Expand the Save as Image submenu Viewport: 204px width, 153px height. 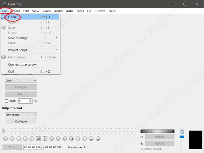[x=31, y=38]
